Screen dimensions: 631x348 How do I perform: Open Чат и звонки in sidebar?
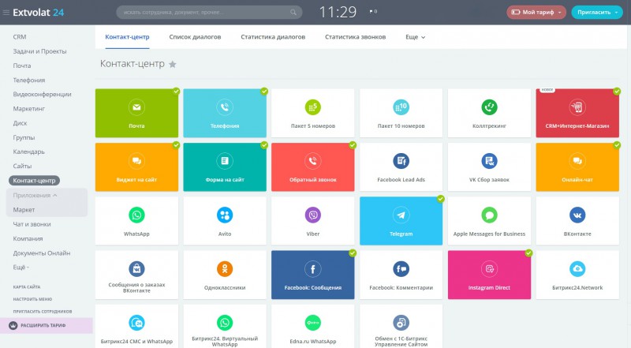[32, 224]
